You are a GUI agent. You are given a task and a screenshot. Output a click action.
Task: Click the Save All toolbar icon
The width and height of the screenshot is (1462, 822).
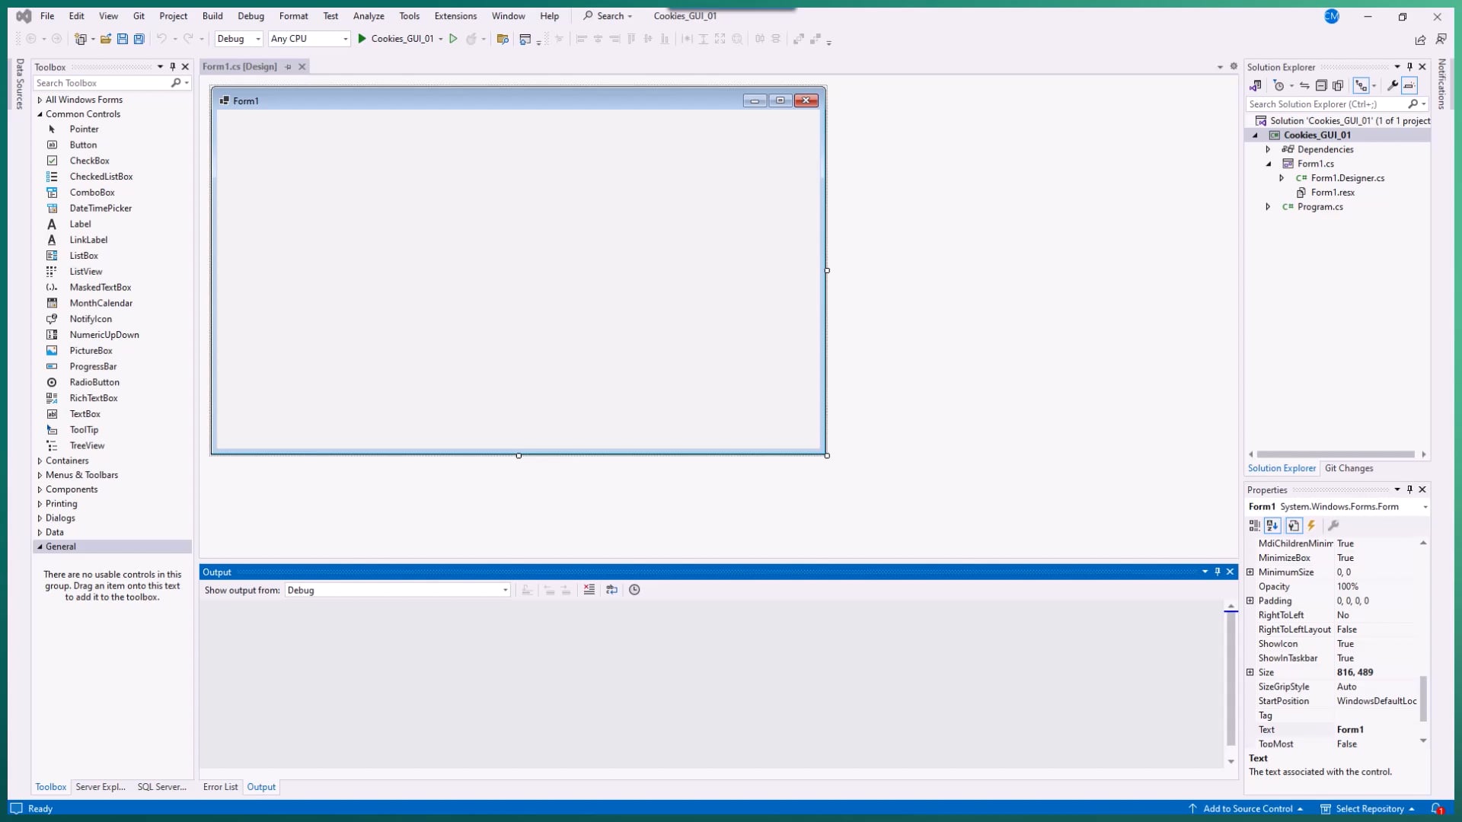tap(139, 39)
